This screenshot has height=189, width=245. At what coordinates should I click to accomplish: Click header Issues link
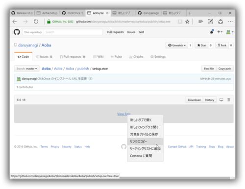[131, 32]
